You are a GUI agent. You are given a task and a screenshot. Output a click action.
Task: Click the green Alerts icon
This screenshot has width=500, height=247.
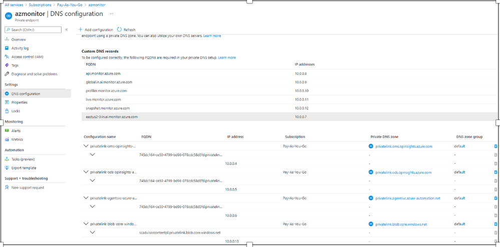tap(7, 131)
